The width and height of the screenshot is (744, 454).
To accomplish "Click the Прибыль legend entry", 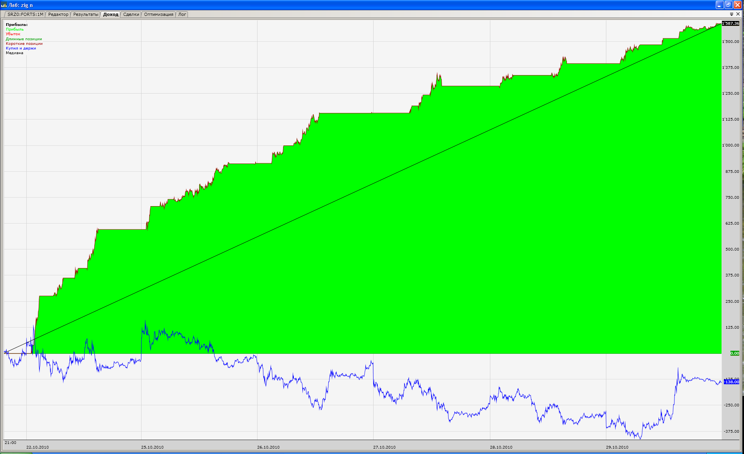I will point(15,29).
